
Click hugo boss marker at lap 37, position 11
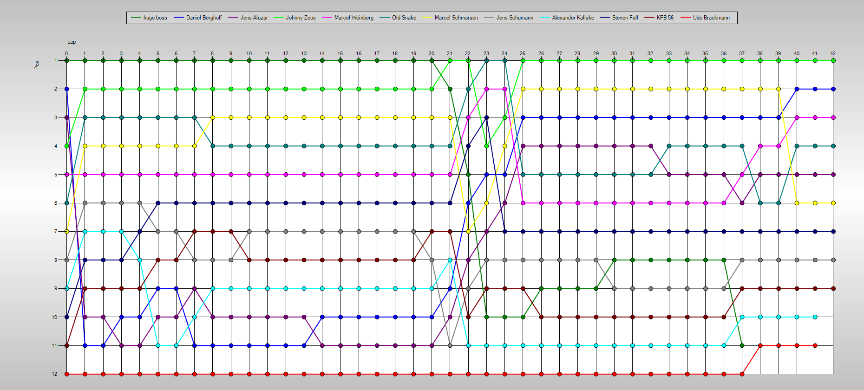[742, 345]
